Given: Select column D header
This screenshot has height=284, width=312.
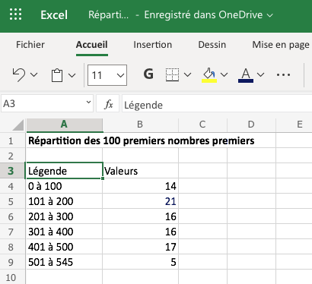Looking at the screenshot, I should 251,125.
